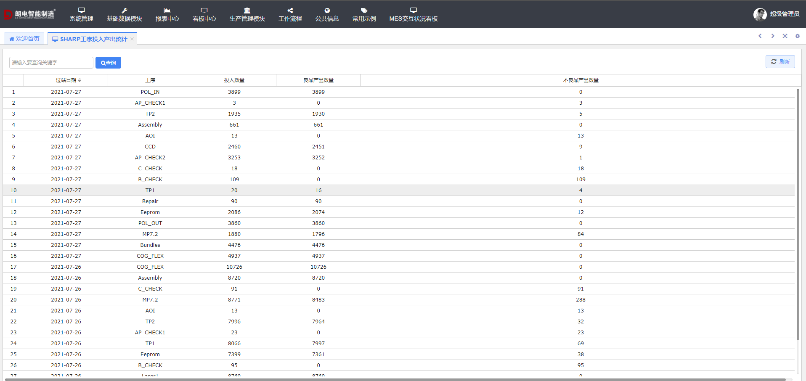Image resolution: width=806 pixels, height=381 pixels.
Task: Click defect quantity 84 cell
Action: [x=581, y=234]
